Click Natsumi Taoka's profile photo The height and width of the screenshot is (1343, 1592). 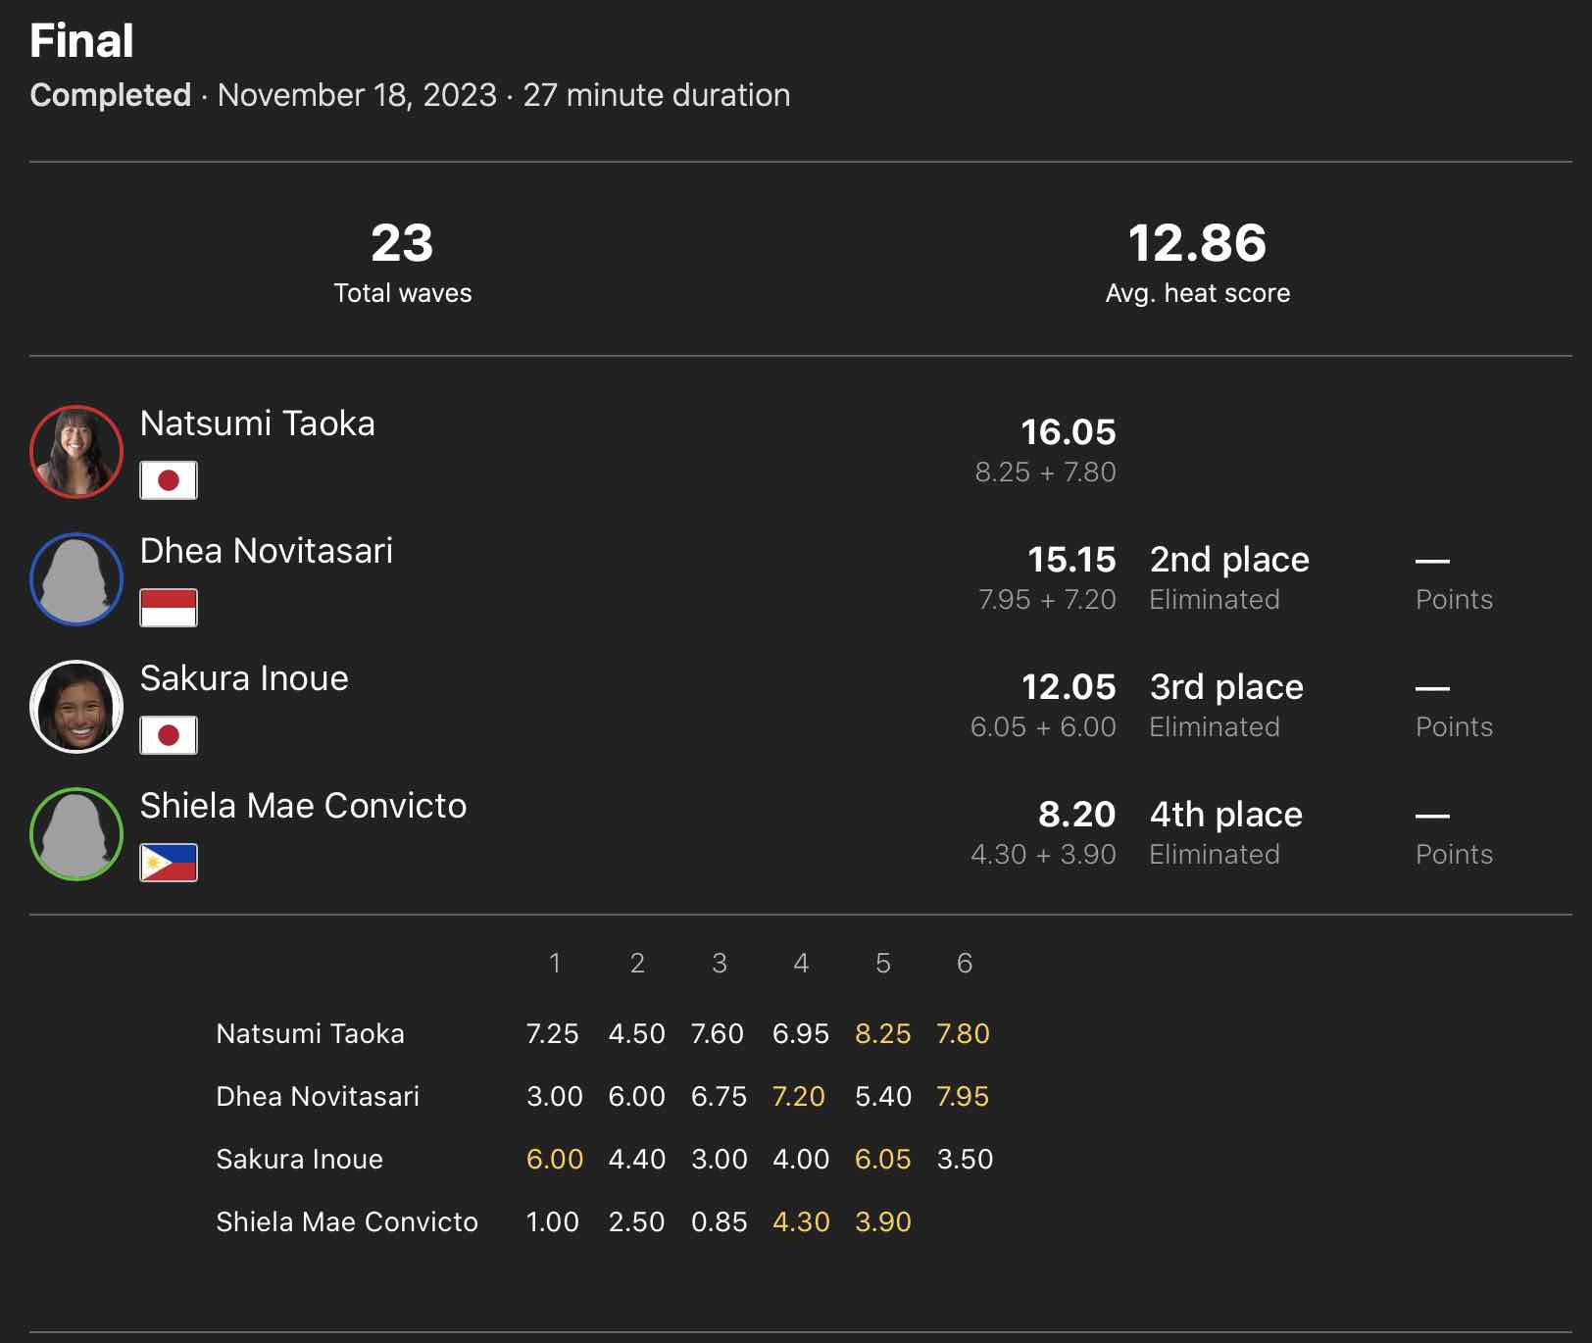click(x=76, y=452)
